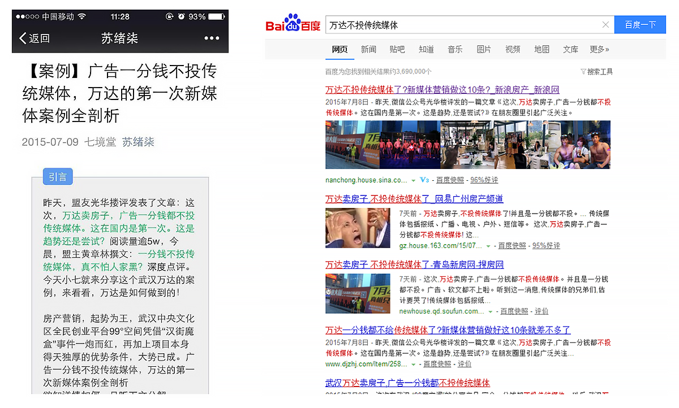
Task: Tap the 引言 label tag
Action: pos(58,177)
